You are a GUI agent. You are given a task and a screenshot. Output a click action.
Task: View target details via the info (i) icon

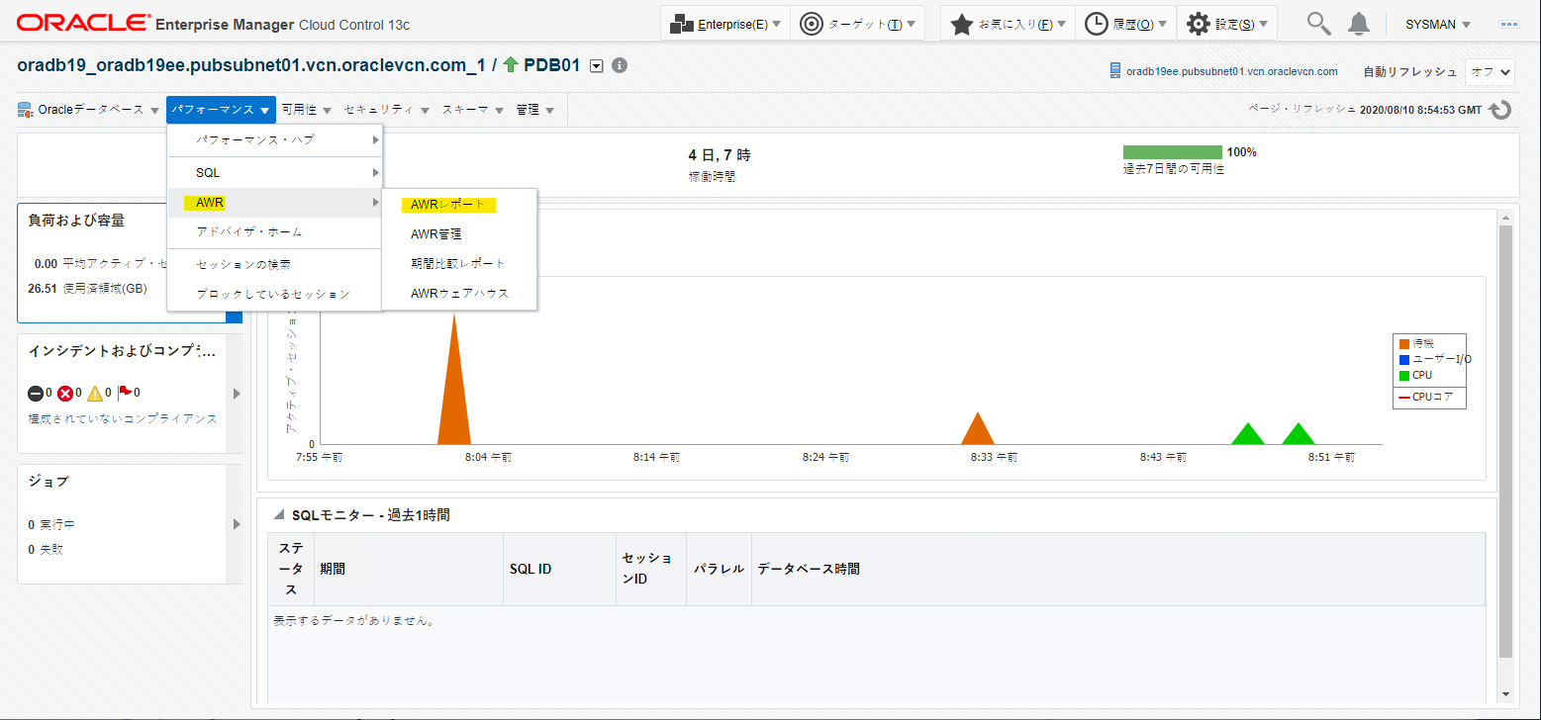[x=619, y=65]
